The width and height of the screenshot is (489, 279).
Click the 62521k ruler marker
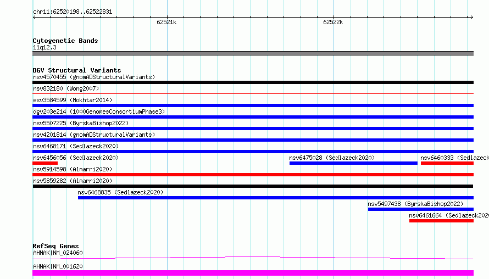pyautogui.click(x=166, y=22)
